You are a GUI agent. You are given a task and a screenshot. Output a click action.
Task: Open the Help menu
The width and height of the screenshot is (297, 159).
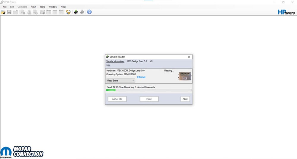pyautogui.click(x=63, y=7)
